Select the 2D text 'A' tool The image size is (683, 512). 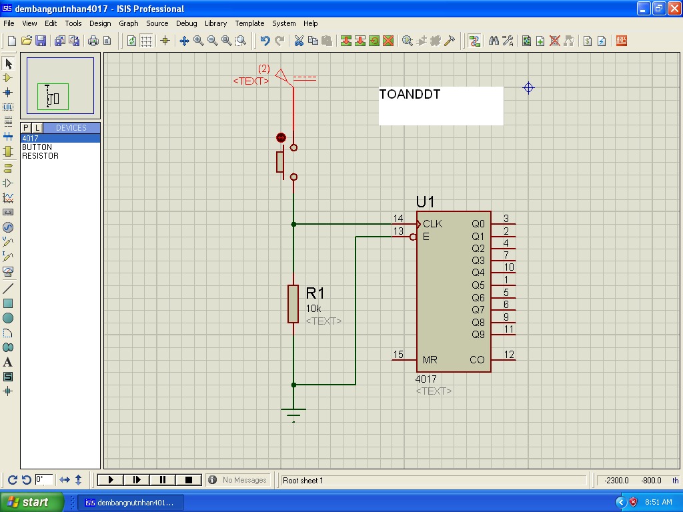click(x=8, y=362)
